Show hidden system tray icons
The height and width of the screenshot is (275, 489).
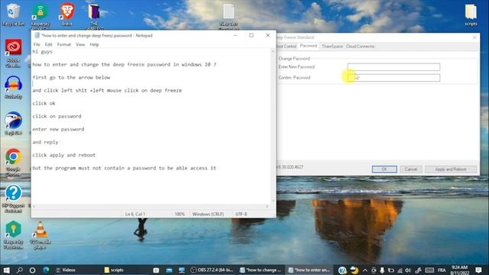coord(365,270)
